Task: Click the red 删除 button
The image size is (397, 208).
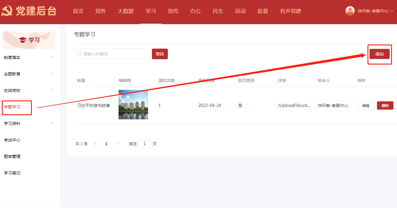Action: pos(385,105)
